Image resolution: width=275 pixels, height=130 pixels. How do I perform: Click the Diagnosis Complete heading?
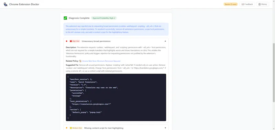pyautogui.click(x=79, y=18)
